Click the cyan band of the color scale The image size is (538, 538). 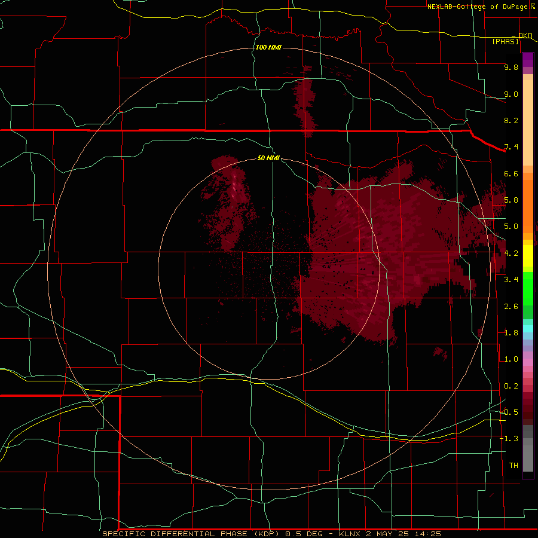point(528,329)
